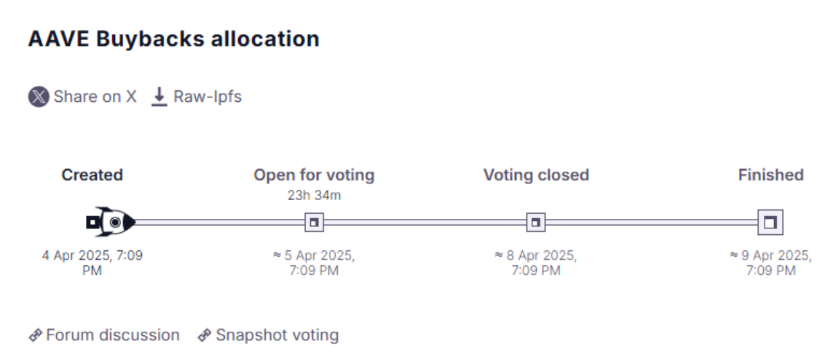836x352 pixels.
Task: Click the timeline bar between Created and Open
Action: click(x=220, y=222)
